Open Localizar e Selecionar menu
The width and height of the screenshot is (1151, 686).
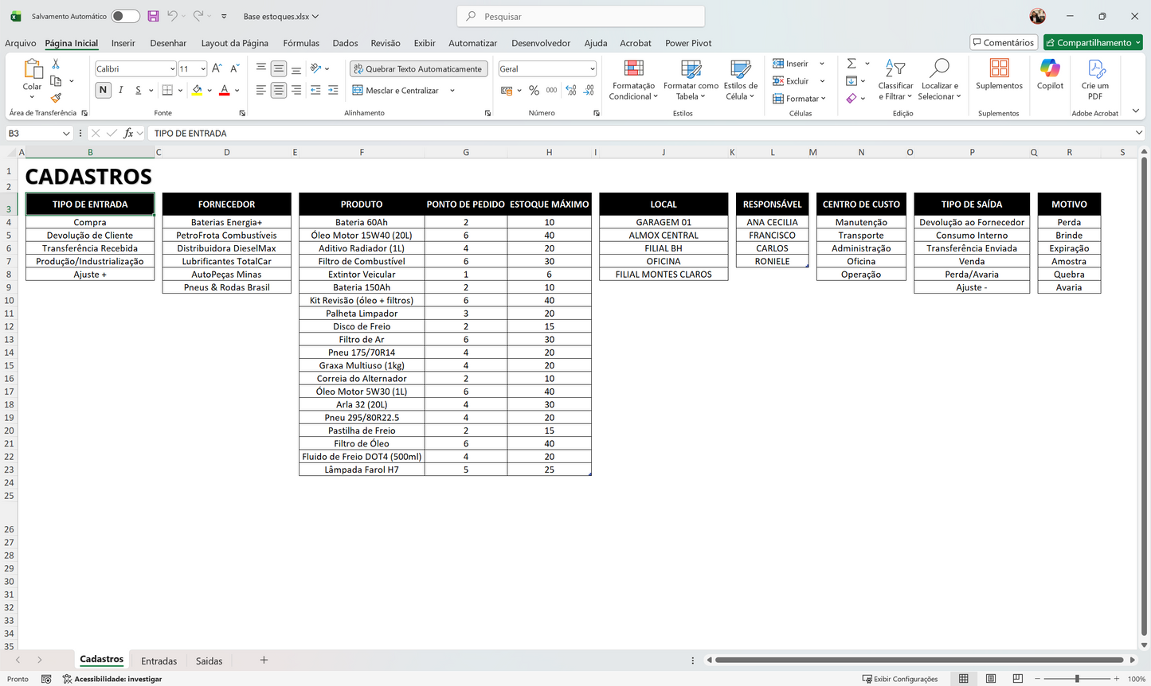939,80
